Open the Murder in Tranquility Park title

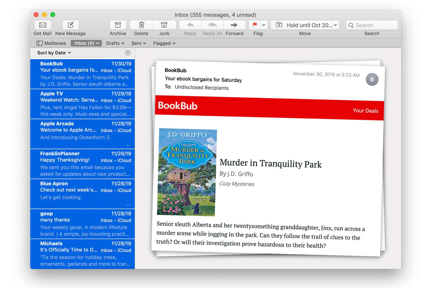point(270,164)
